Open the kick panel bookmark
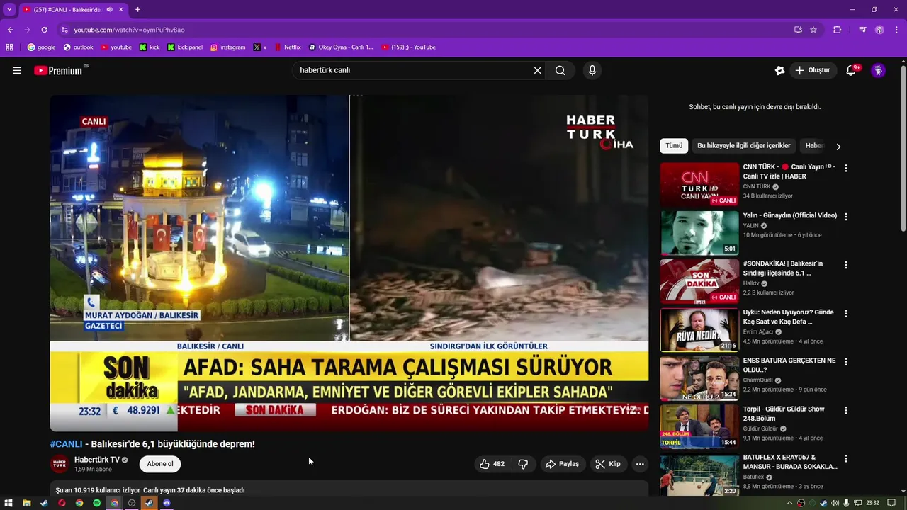This screenshot has width=907, height=510. pos(185,47)
